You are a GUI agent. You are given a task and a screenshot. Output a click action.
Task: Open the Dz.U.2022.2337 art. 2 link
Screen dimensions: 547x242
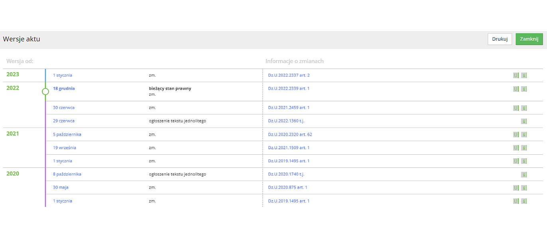(289, 75)
